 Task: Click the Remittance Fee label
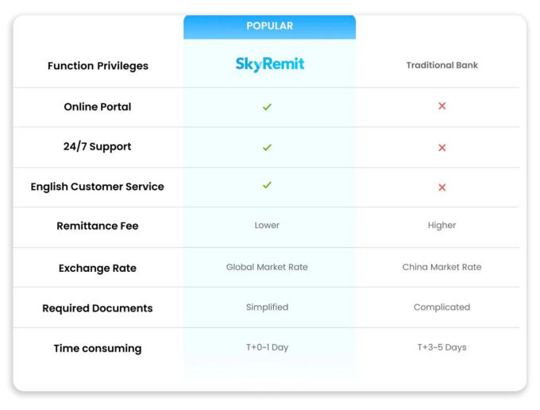pyautogui.click(x=98, y=226)
